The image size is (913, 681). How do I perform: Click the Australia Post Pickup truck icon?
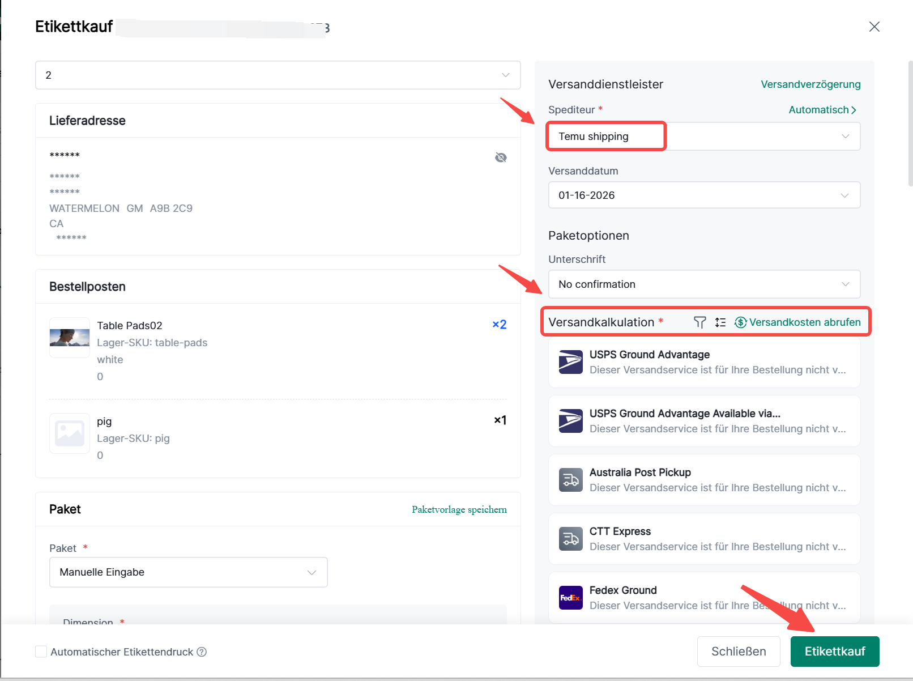click(570, 480)
